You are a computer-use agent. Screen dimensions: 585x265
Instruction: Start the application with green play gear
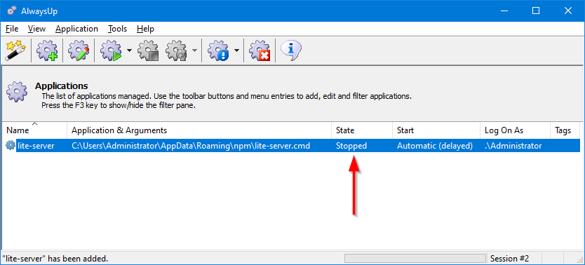[x=112, y=50]
